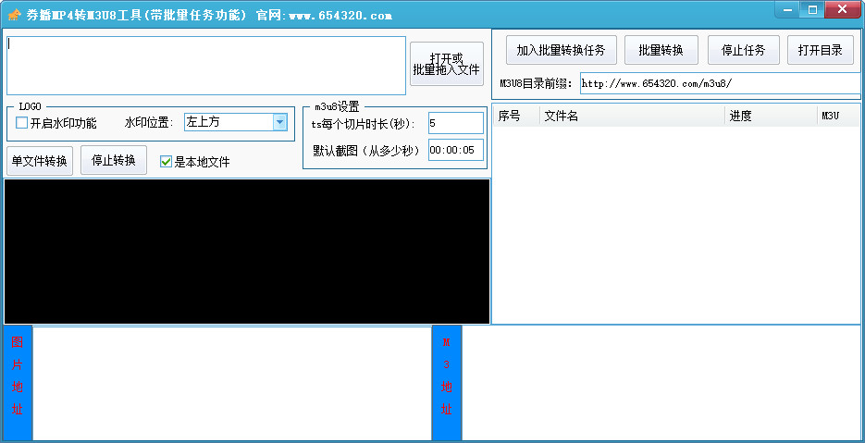Click the ts每个切片时长 field showing 5

456,123
